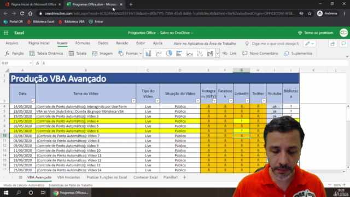The image size is (350, 197).
Task: Select row 10 header
Action: 4,136
